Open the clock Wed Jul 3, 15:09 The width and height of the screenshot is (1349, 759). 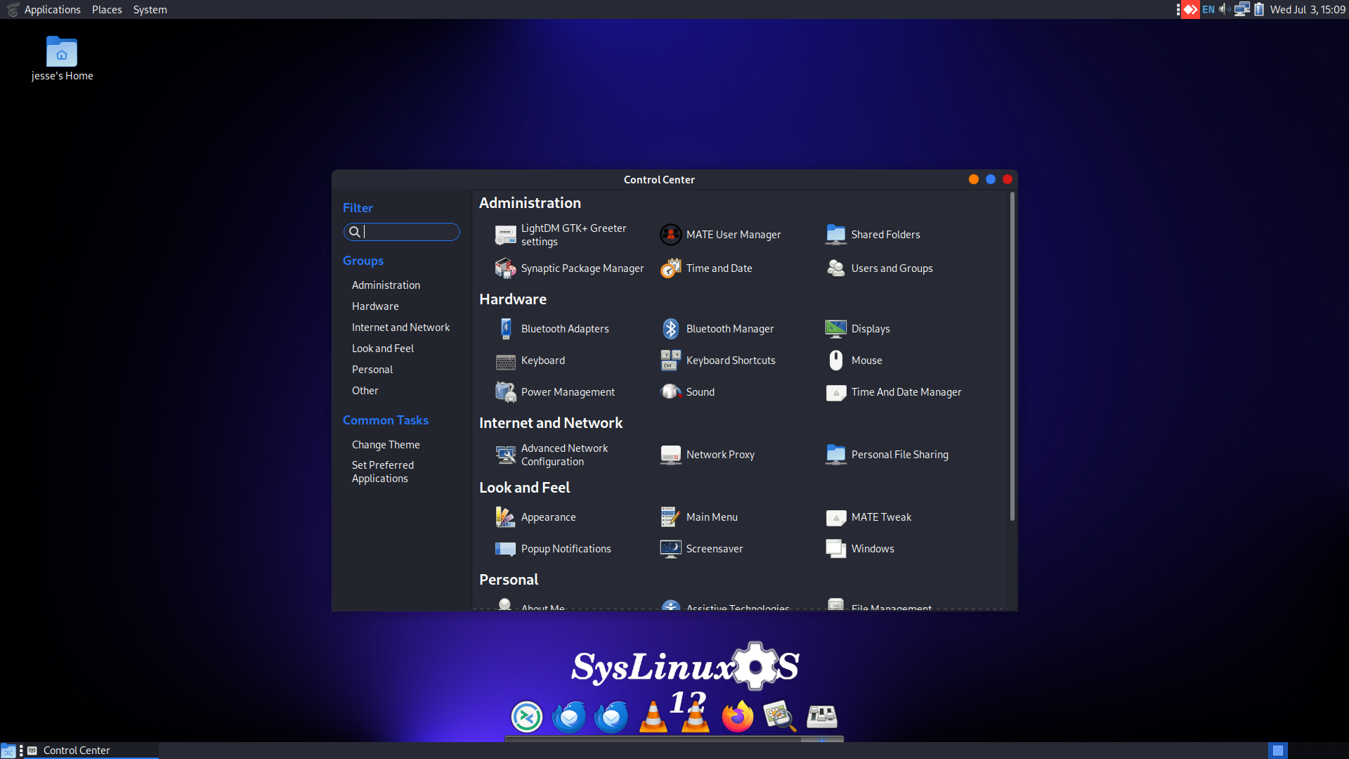(x=1308, y=10)
